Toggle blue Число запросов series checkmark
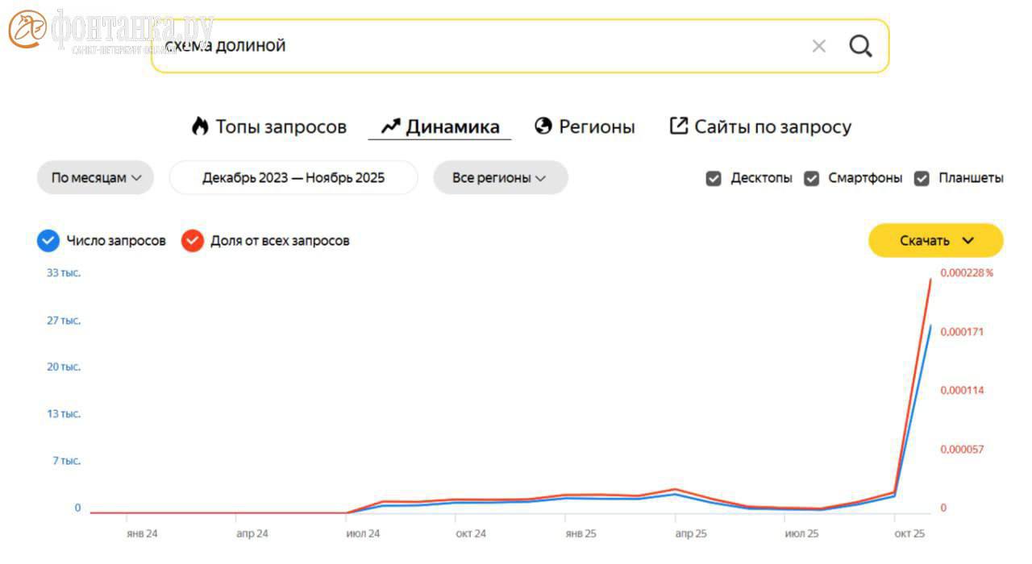Screen dimensions: 1032x564 [48, 240]
